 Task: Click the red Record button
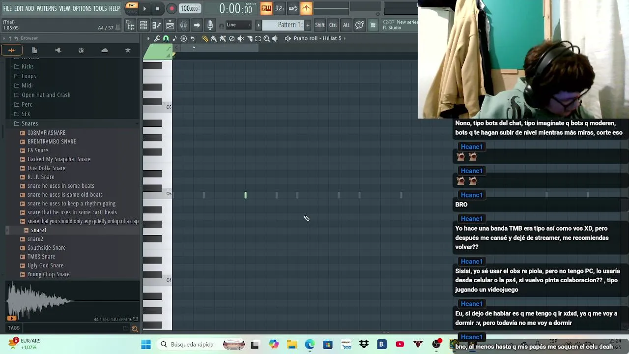172,8
